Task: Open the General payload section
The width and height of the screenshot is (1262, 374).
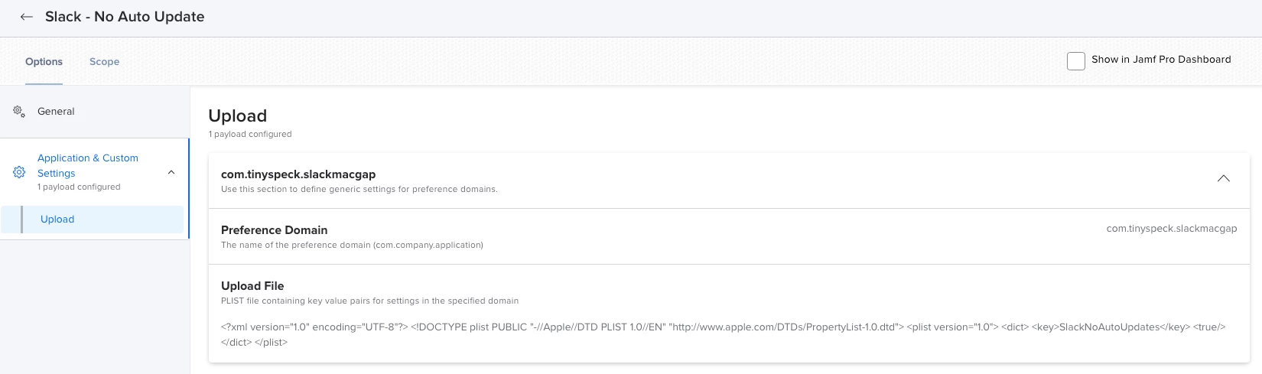Action: (56, 111)
